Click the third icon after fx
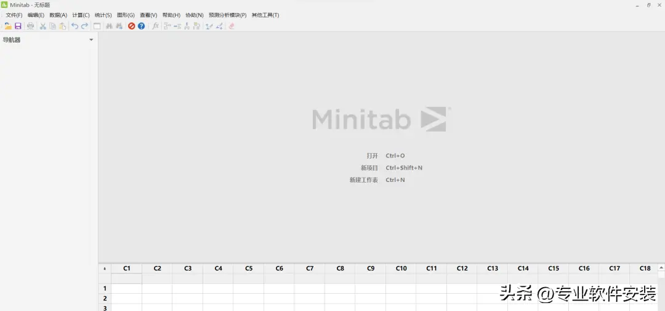The width and height of the screenshot is (665, 311). point(187,26)
